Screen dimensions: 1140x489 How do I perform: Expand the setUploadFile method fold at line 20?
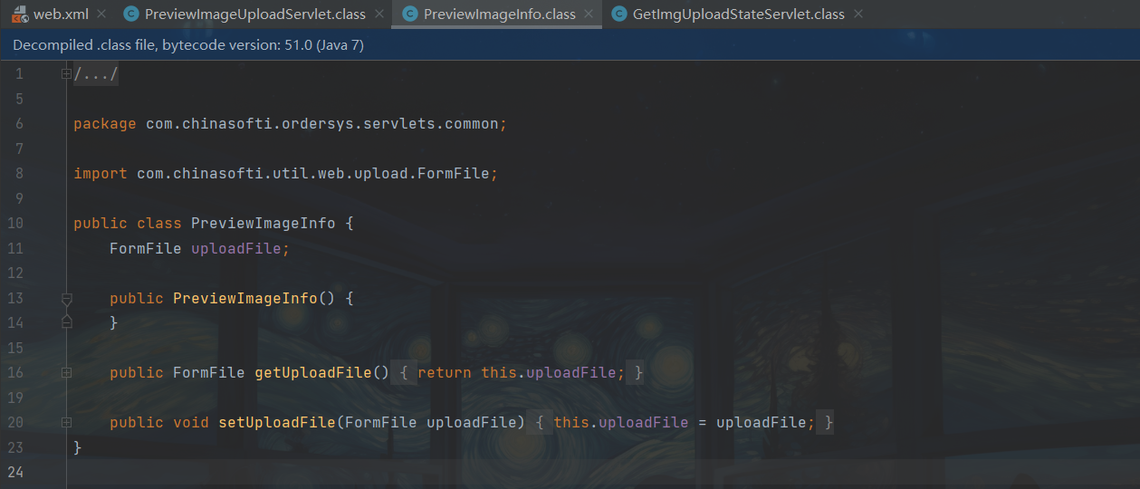pyautogui.click(x=66, y=423)
